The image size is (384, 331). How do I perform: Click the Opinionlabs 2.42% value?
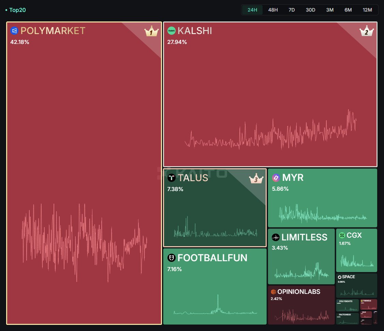click(276, 299)
